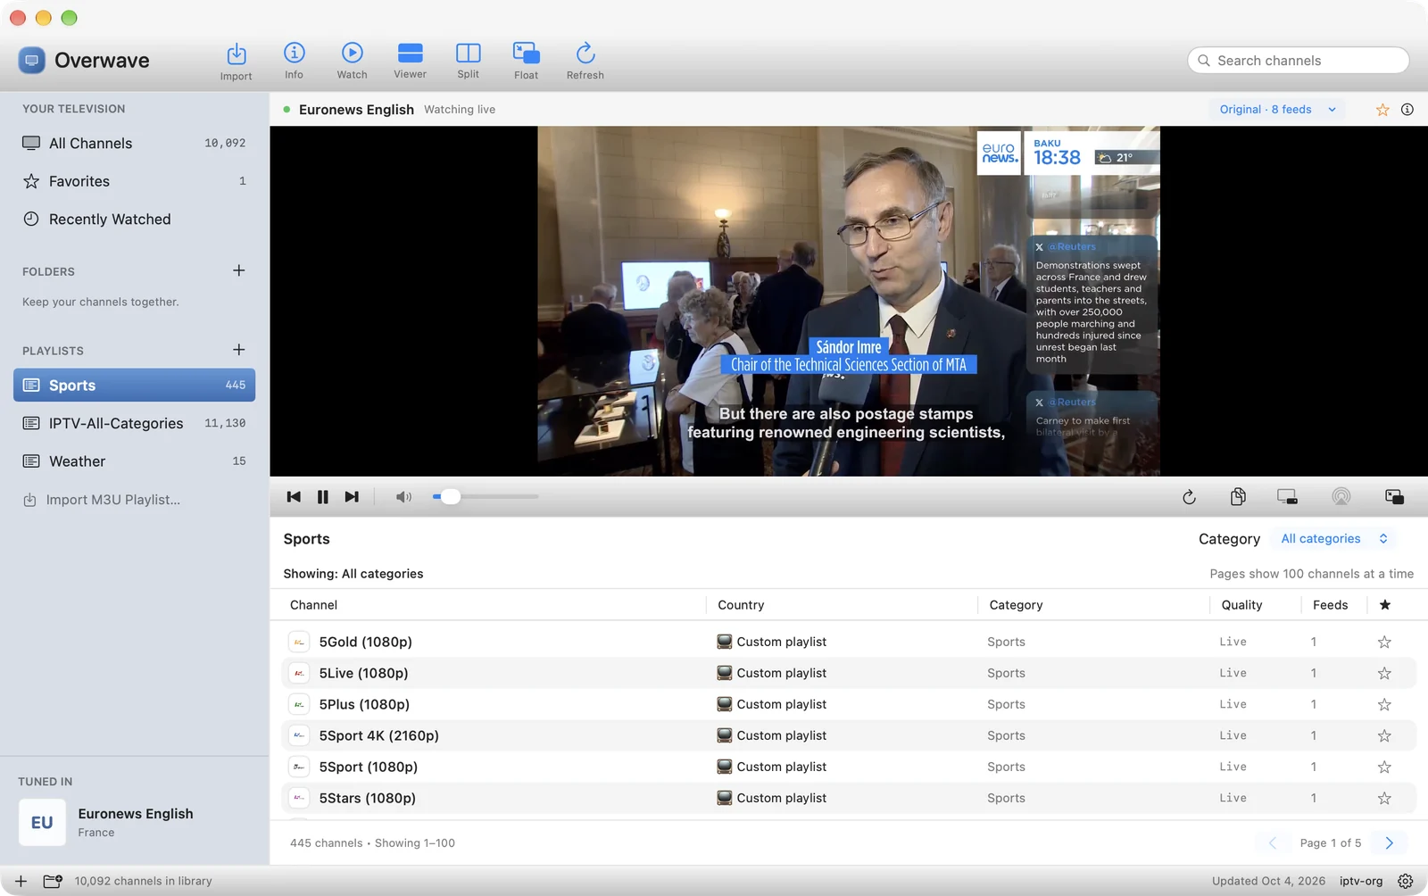
Task: Copy the stream link icon
Action: coord(1238,497)
